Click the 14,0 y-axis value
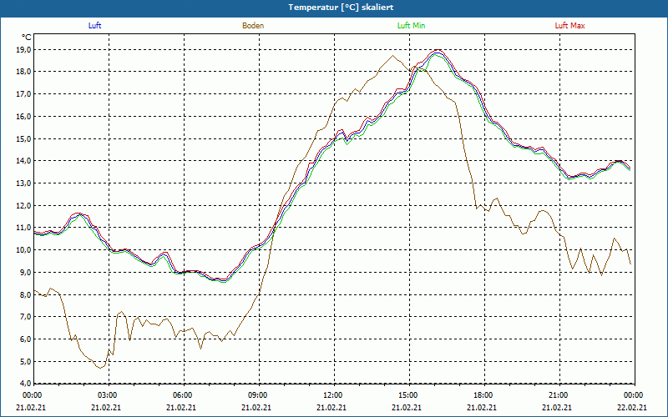The width and height of the screenshot is (668, 417). [x=24, y=161]
